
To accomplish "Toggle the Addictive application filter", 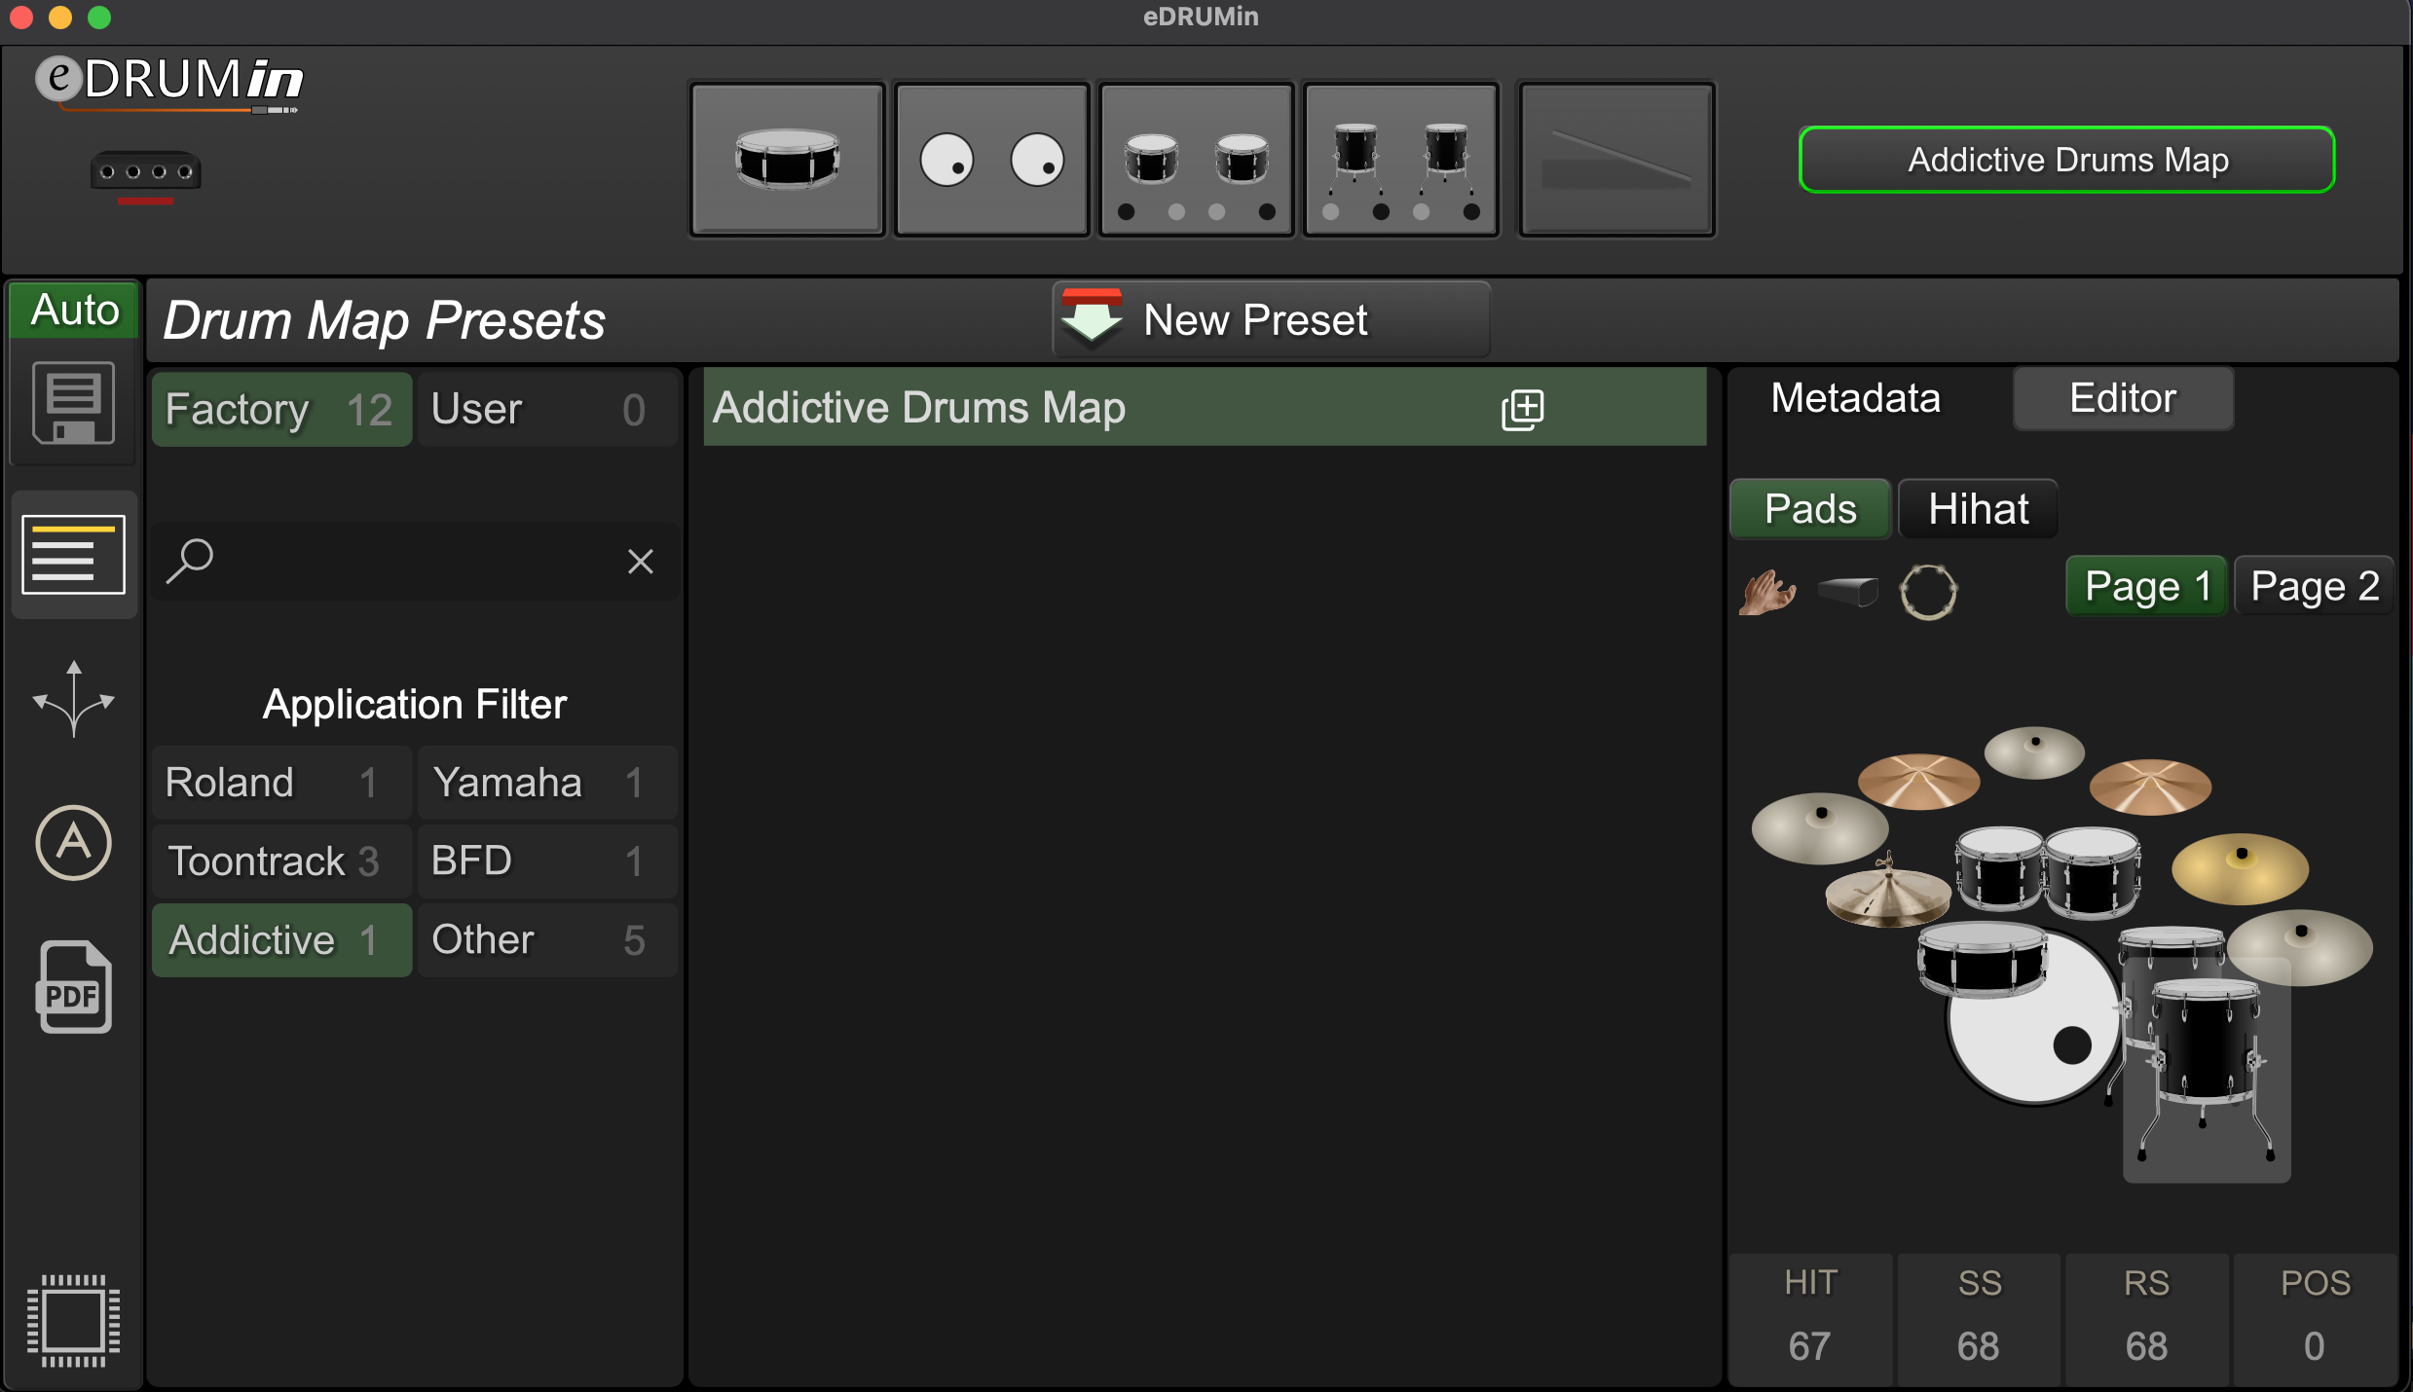I will click(x=281, y=940).
